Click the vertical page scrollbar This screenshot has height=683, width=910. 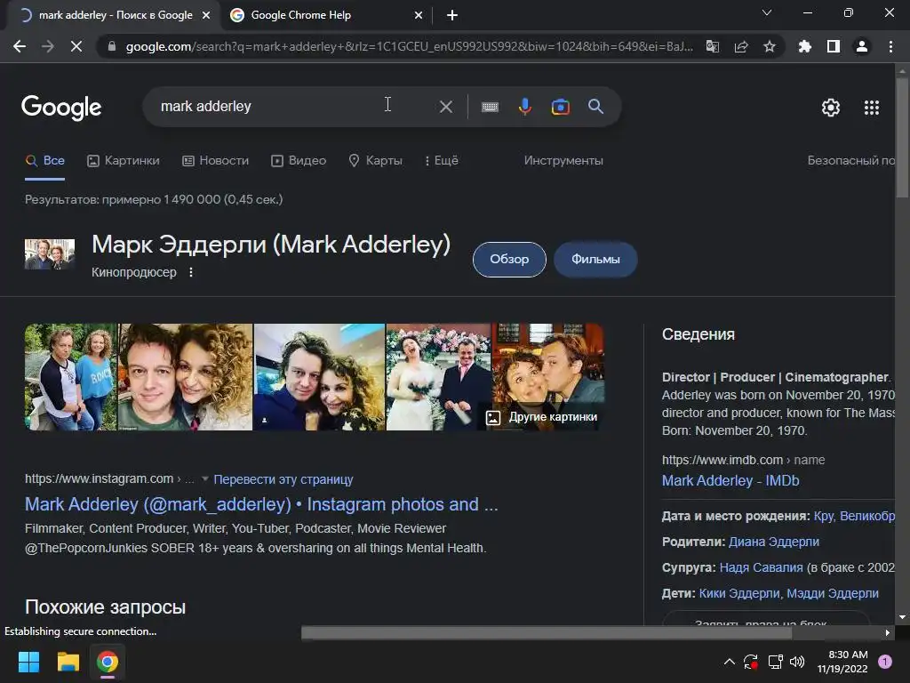(902, 140)
